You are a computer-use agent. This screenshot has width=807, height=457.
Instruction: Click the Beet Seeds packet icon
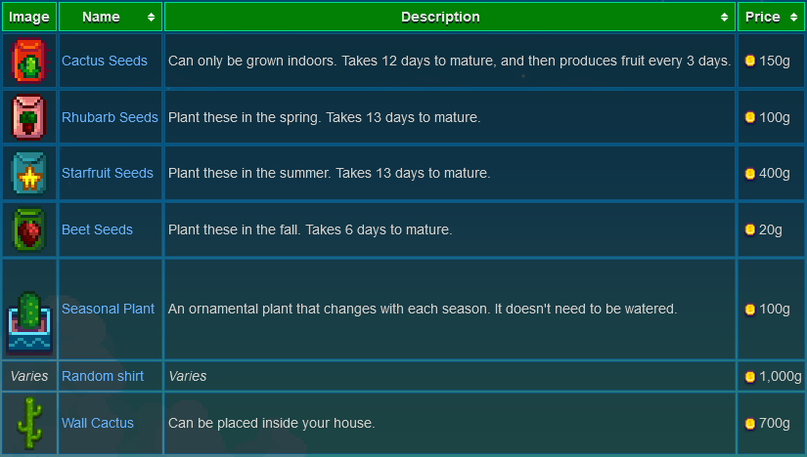(x=28, y=229)
